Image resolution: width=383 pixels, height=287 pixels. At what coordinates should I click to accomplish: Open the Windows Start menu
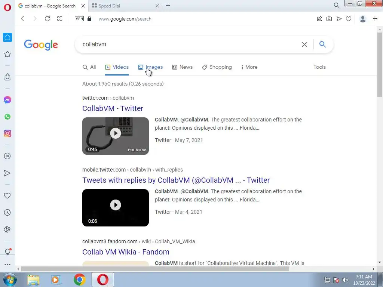[x=10, y=280]
